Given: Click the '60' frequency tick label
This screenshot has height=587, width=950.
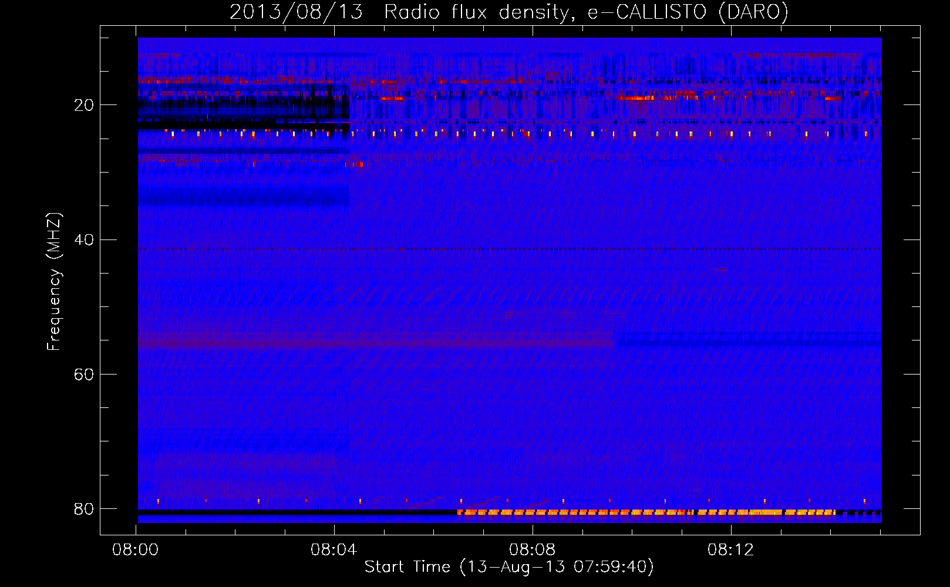Looking at the screenshot, I should pos(84,374).
